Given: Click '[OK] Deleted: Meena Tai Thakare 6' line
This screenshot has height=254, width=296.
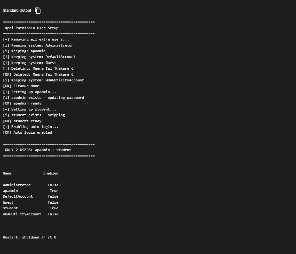Looking at the screenshot, I should 38,74.
